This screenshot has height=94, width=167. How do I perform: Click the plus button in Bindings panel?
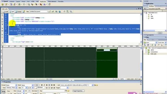pos(145,8)
